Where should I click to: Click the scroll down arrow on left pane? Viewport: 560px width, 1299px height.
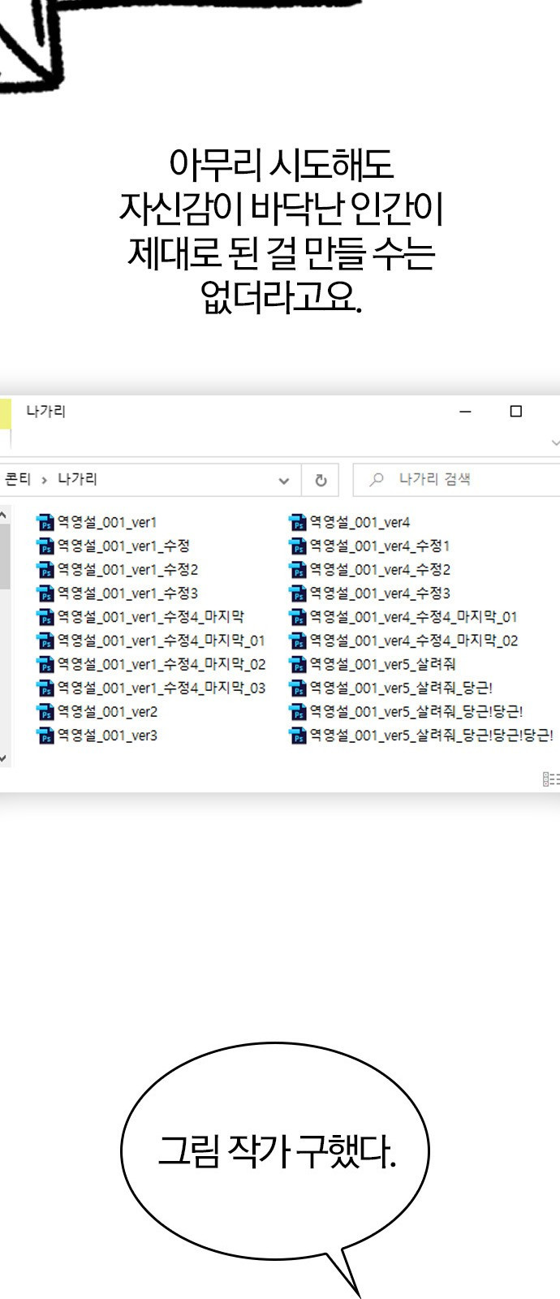point(4,758)
